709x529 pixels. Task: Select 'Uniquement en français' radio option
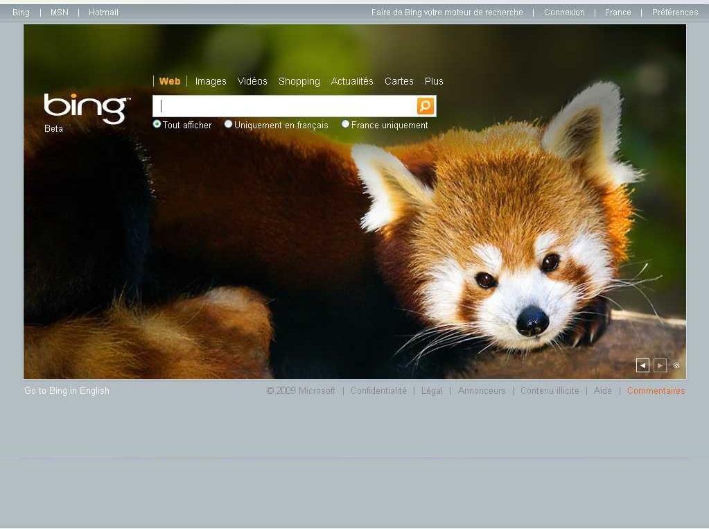click(x=228, y=124)
